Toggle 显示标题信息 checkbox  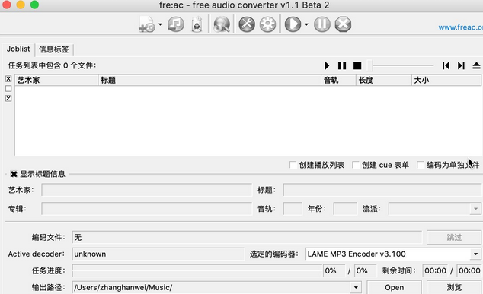click(14, 174)
